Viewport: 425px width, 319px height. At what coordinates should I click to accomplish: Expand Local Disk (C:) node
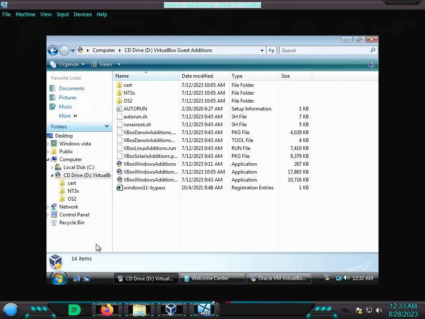52,167
